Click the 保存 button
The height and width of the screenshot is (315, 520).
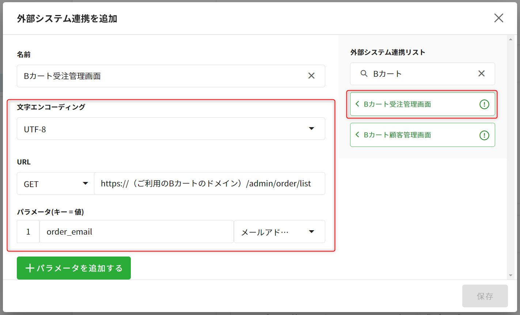(x=485, y=296)
